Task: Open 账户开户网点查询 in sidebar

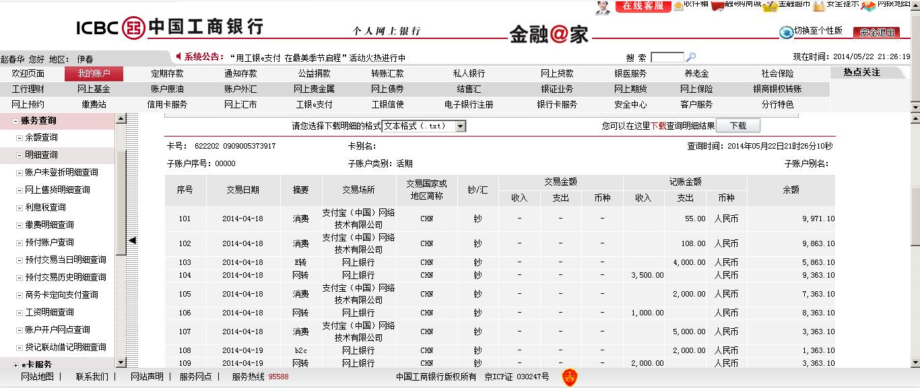Action: [x=57, y=329]
